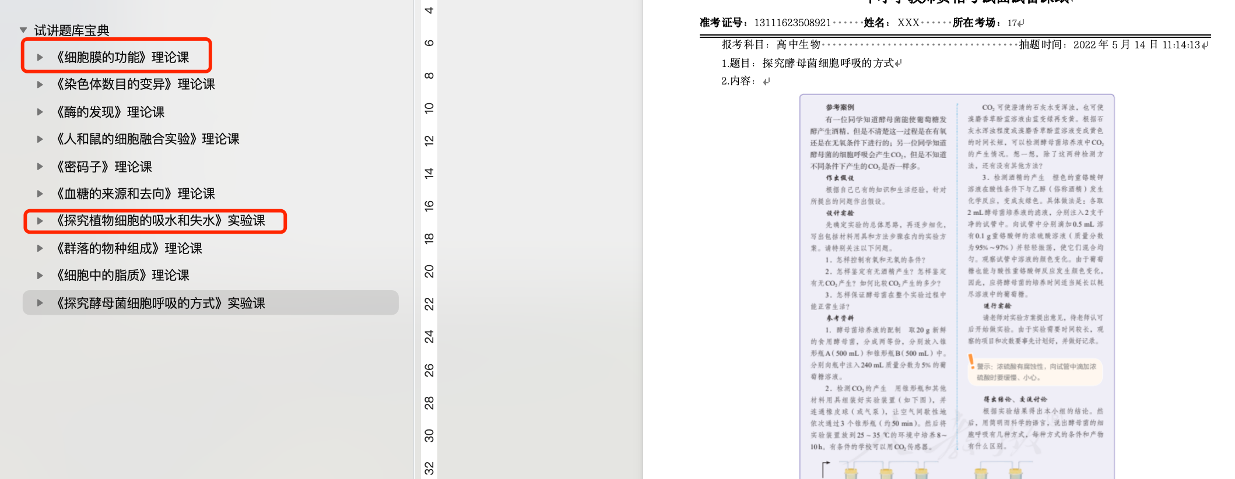The height and width of the screenshot is (479, 1235).
Task: Expand the 《细胞中的脂质》 triangle
Action: 40,275
